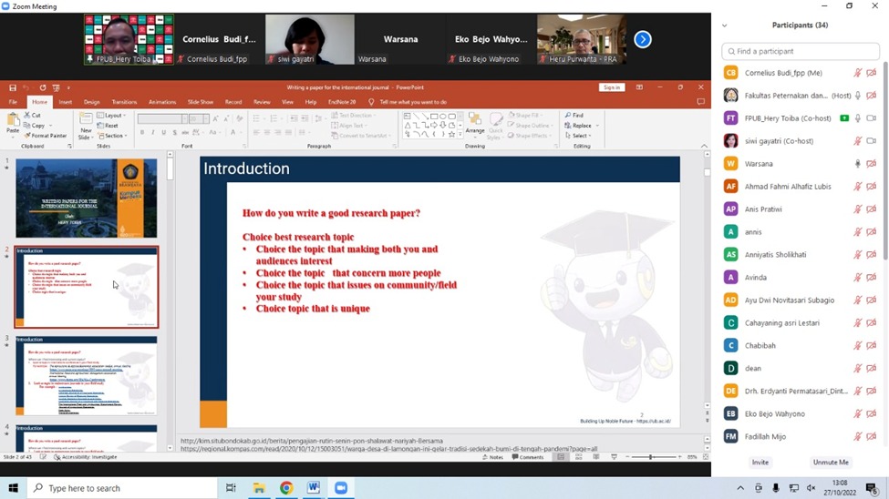This screenshot has width=889, height=499.
Task: Click the Save icon in quick access toolbar
Action: click(x=12, y=88)
